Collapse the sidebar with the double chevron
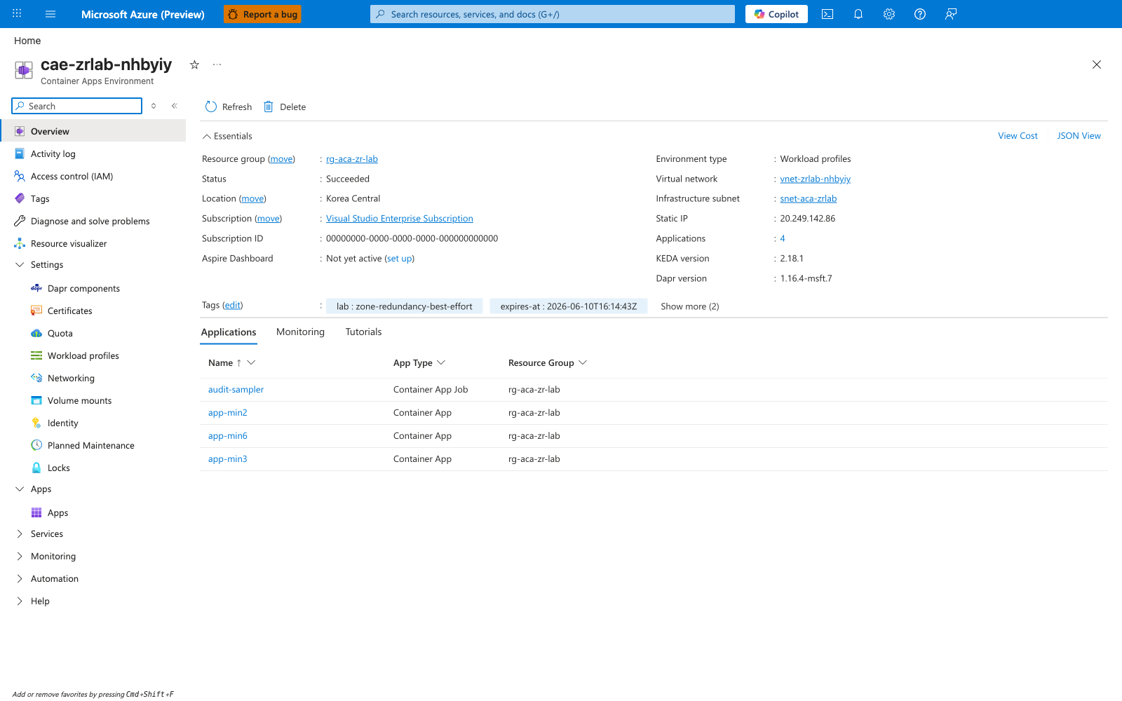The image size is (1122, 701). point(175,106)
